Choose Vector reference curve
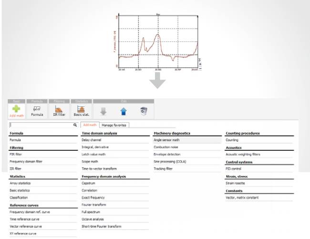 point(43,226)
